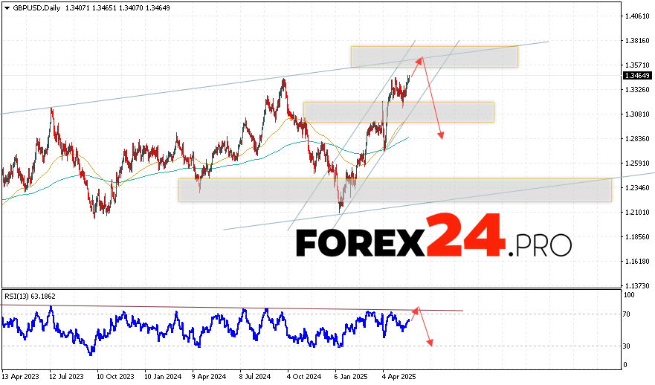Screen dimensions: 655x385
Task: Click the downward red arrowhead in RSI panel
Action: [430, 342]
